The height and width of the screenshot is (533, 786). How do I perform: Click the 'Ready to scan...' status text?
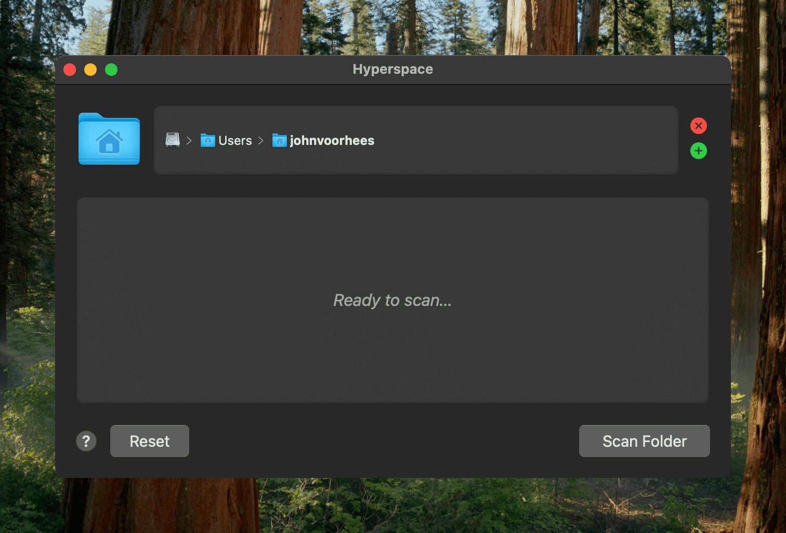pyautogui.click(x=392, y=300)
